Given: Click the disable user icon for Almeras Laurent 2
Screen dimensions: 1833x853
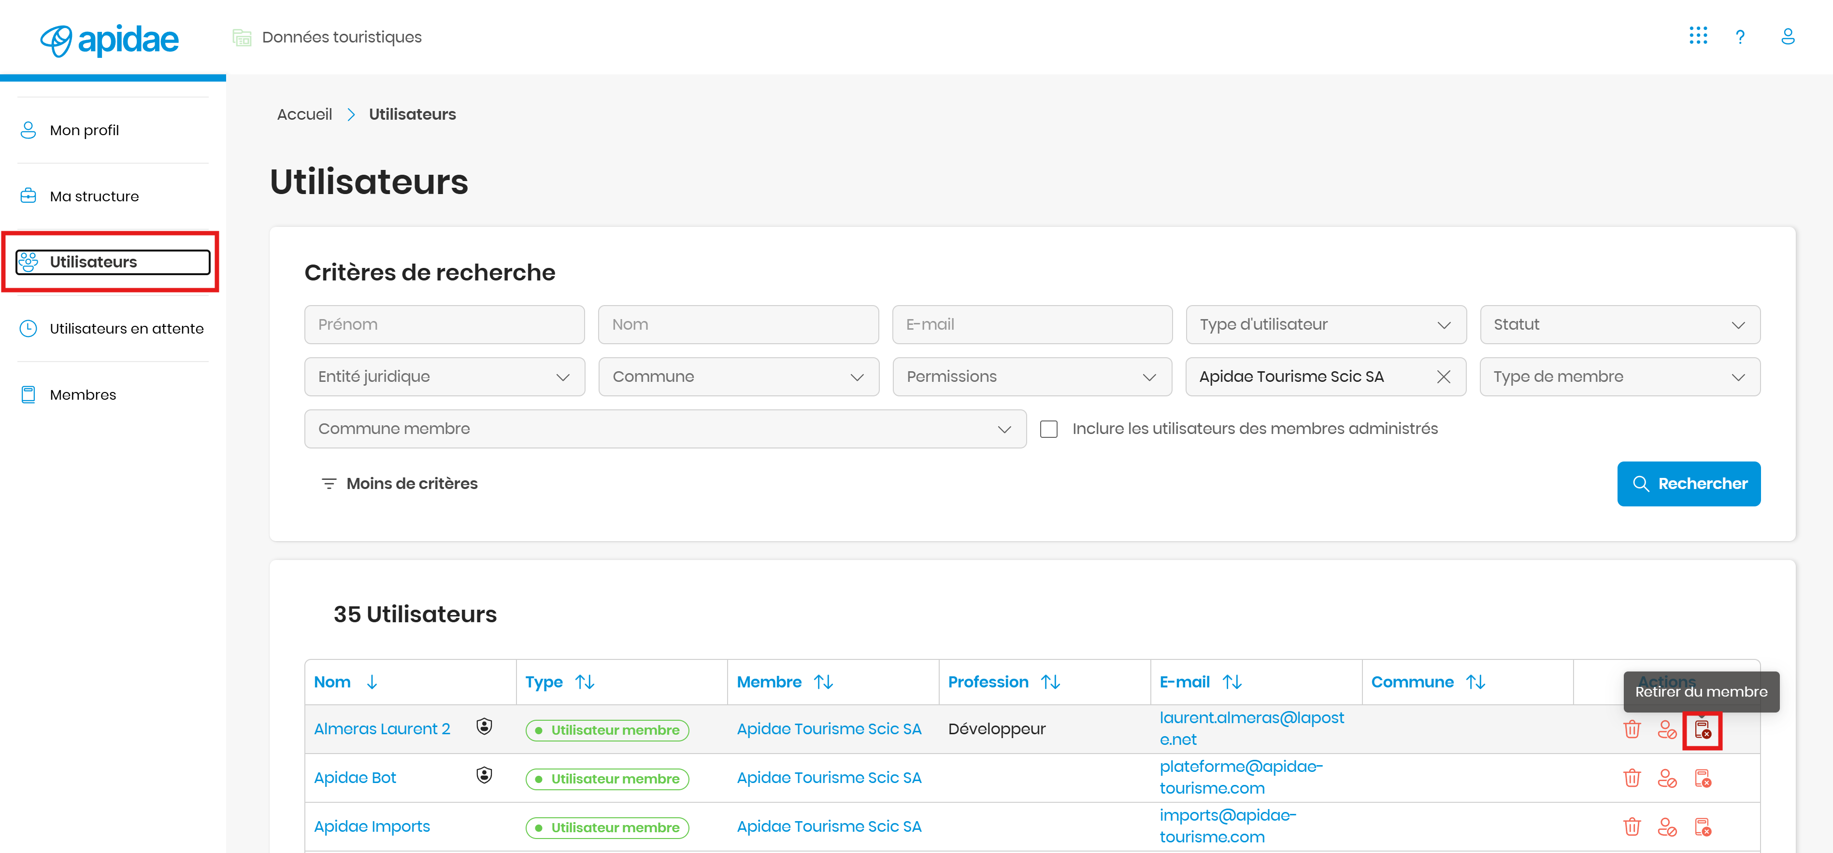Looking at the screenshot, I should pyautogui.click(x=1666, y=729).
